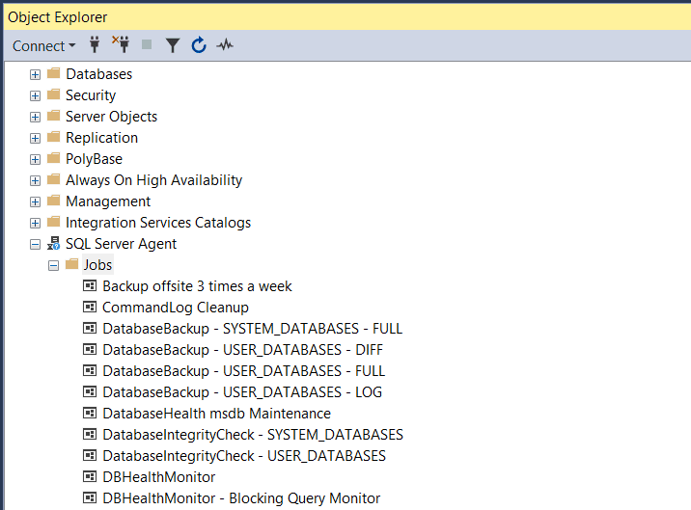The width and height of the screenshot is (691, 510).
Task: Select job 'Backup offsite 3 times a week'
Action: 197,286
